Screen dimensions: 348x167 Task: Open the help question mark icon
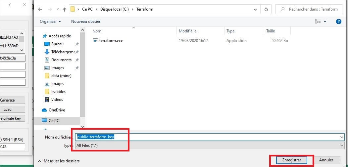click(x=338, y=21)
